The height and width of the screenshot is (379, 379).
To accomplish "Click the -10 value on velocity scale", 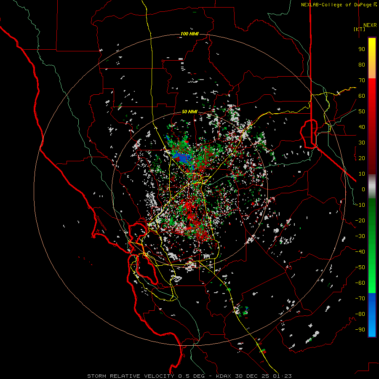I will 360,205.
